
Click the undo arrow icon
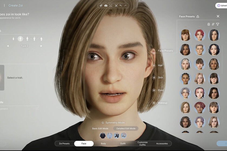tap(121, 6)
